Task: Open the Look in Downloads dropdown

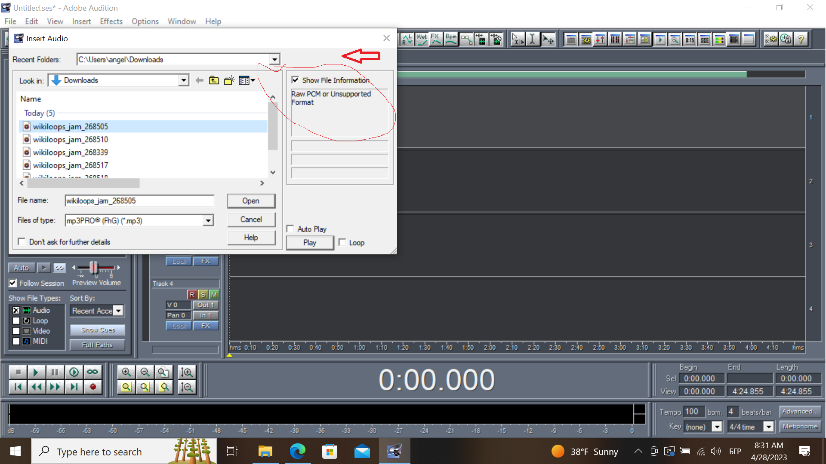Action: (184, 80)
